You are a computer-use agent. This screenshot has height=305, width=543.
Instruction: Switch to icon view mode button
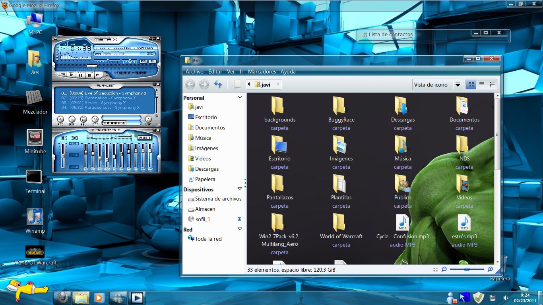click(x=471, y=85)
